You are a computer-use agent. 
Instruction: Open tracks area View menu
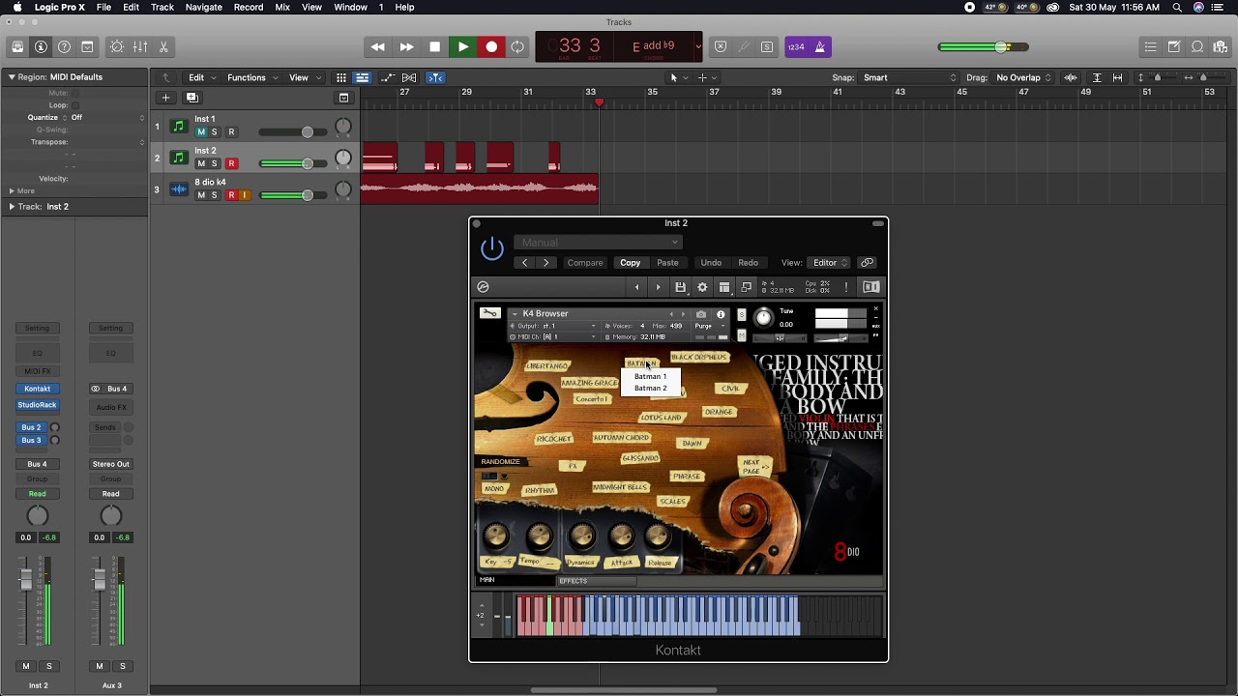pos(303,77)
